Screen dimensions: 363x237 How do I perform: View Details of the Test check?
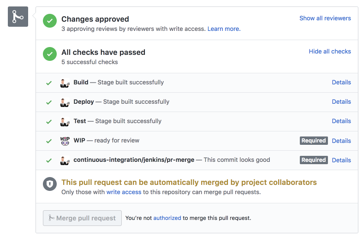341,121
